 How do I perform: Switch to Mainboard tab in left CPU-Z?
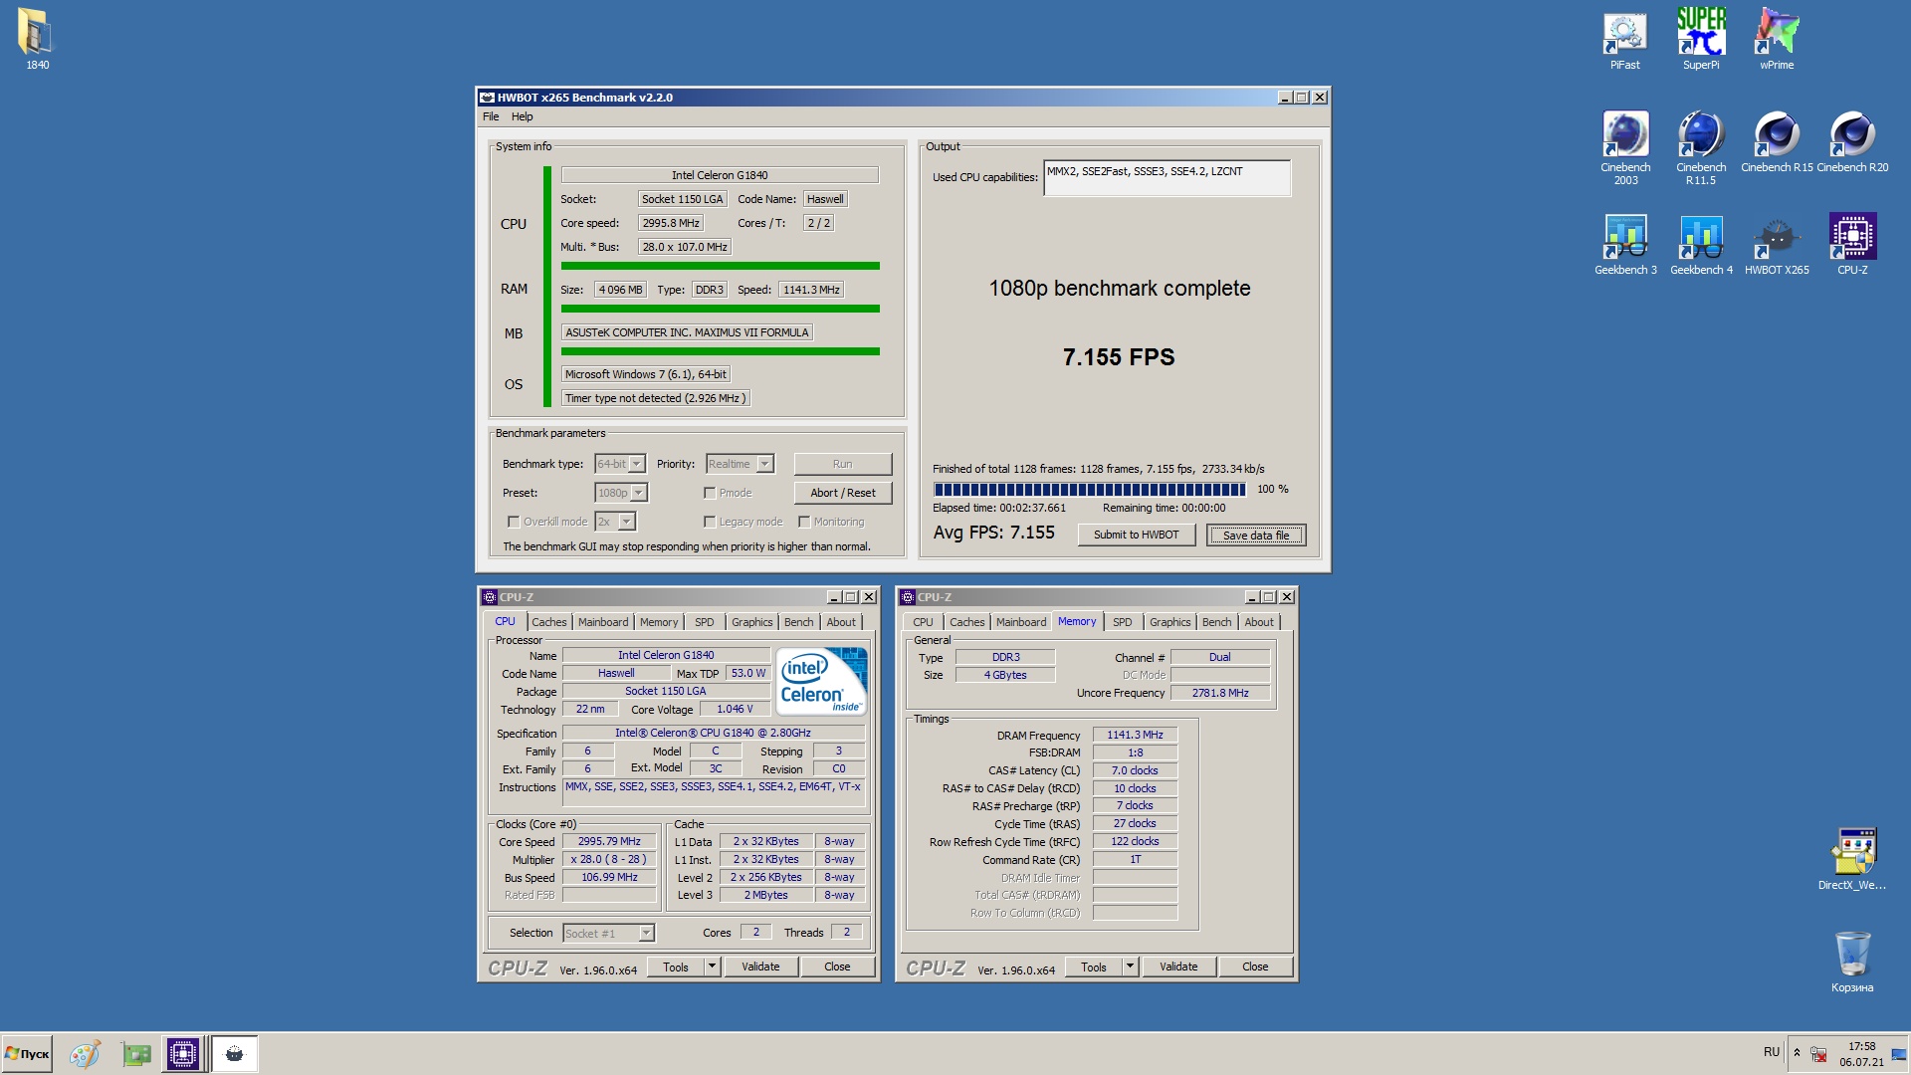(x=603, y=622)
